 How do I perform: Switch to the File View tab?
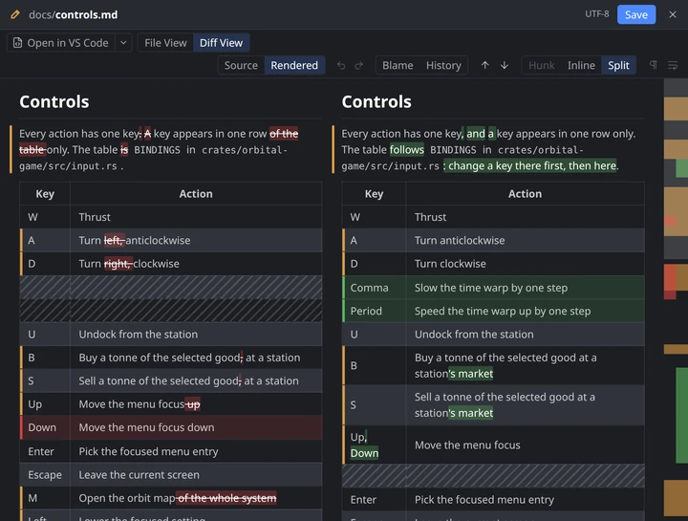click(165, 43)
